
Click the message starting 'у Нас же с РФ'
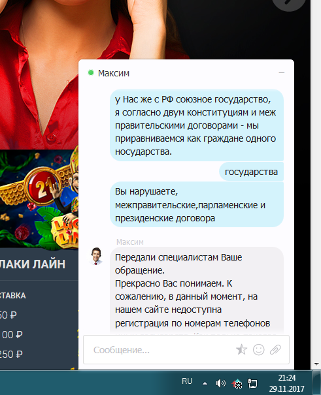pos(197,125)
